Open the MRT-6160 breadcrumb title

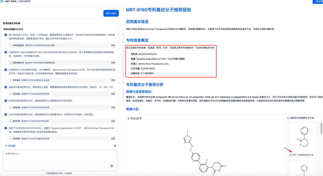click(10, 1)
